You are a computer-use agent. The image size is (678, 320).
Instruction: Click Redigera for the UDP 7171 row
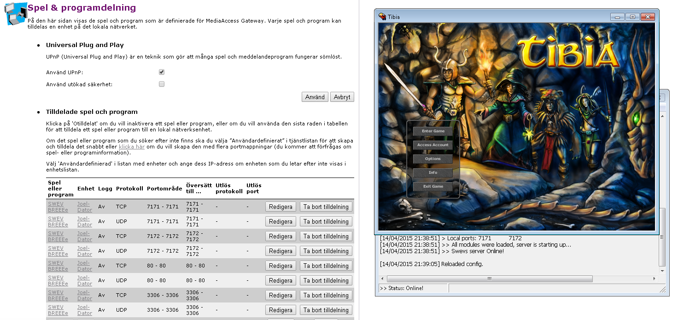[281, 221]
